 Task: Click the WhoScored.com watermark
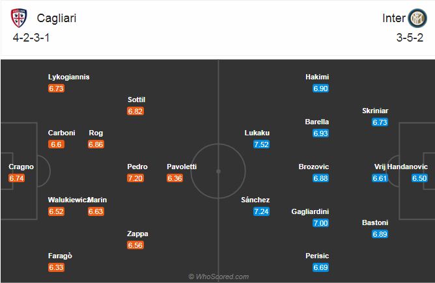219,276
